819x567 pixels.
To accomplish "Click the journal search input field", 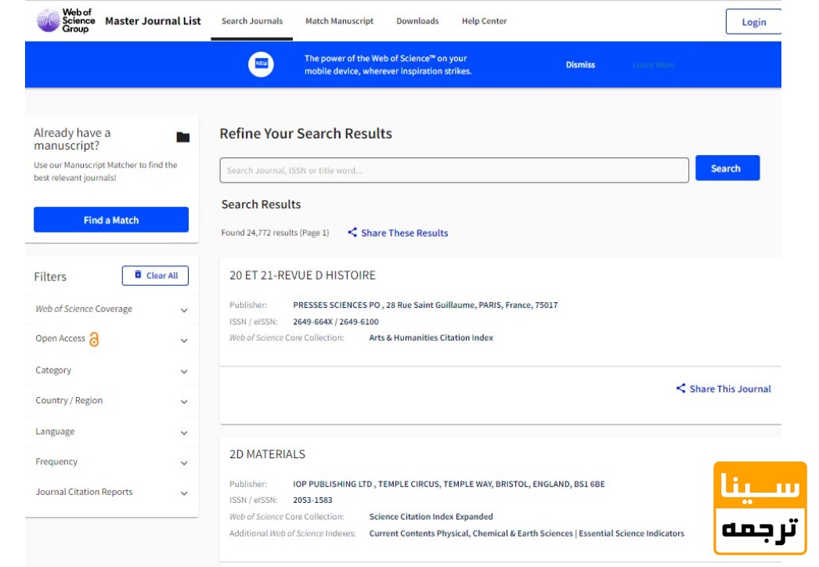I will tap(454, 170).
